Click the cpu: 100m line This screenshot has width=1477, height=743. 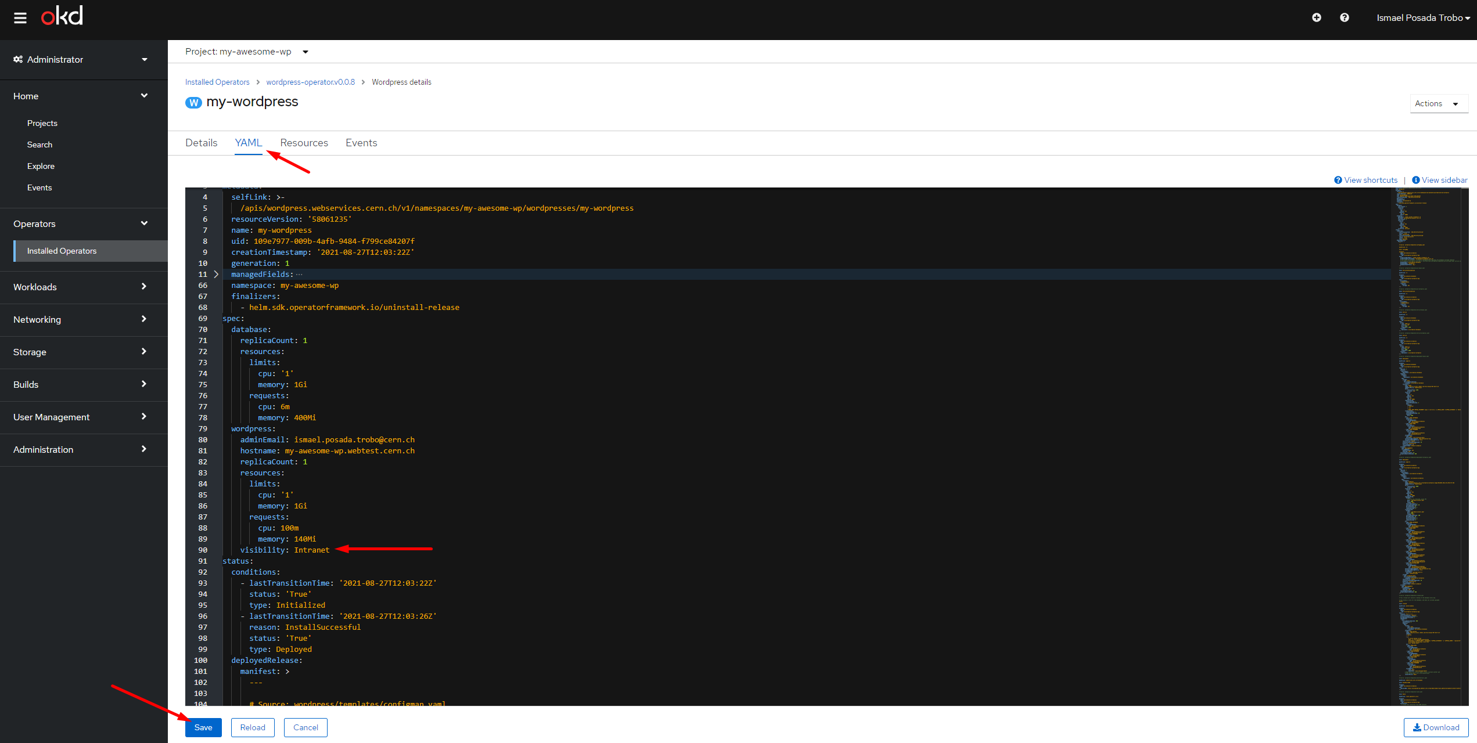[x=278, y=528]
